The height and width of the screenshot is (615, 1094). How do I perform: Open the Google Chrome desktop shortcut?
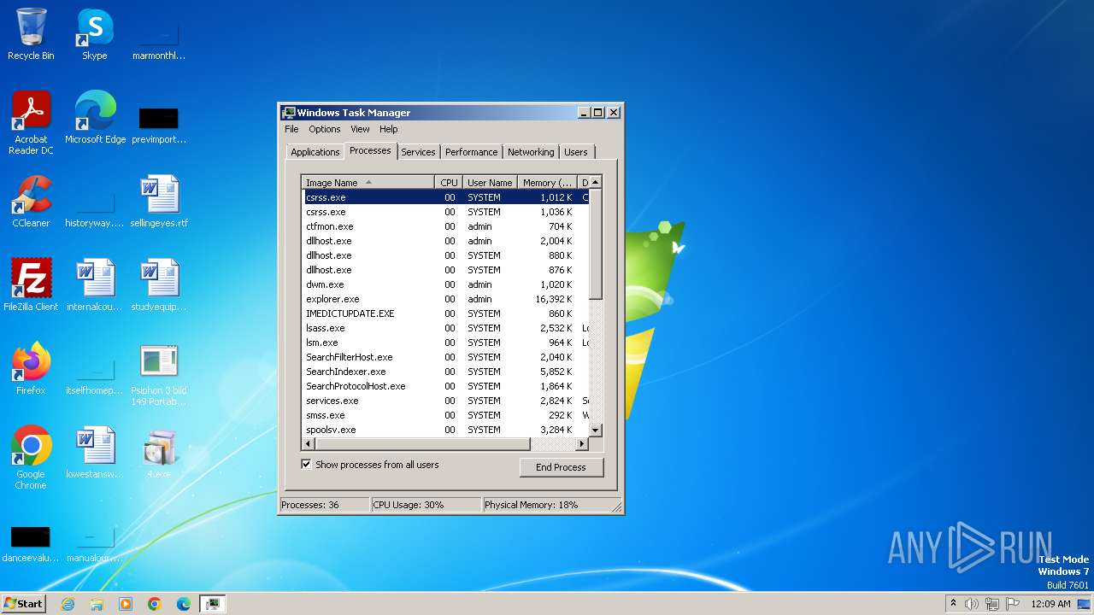31,457
